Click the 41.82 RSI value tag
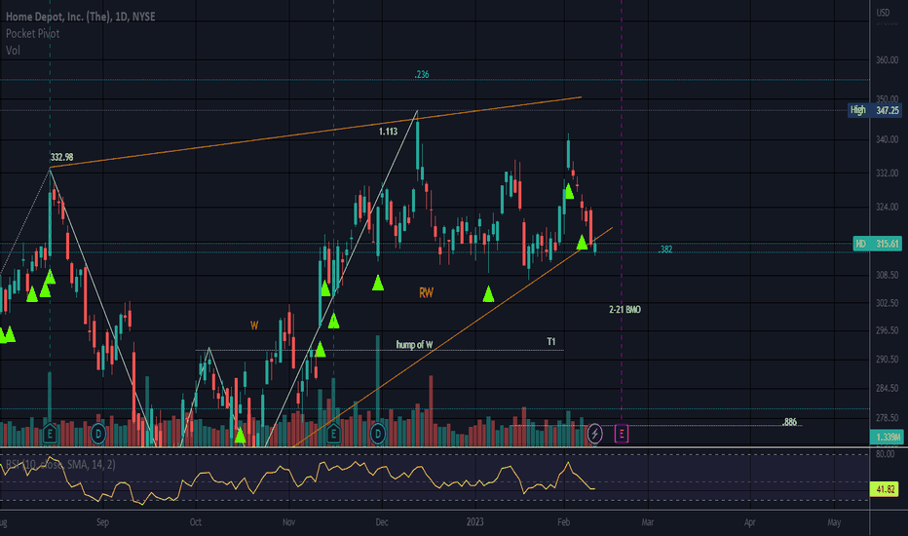The height and width of the screenshot is (536, 908). pyautogui.click(x=886, y=489)
